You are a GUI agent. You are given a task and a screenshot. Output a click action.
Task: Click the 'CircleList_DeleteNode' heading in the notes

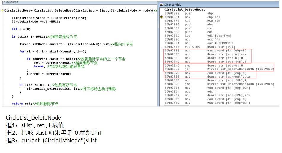pyautogui.click(x=33, y=117)
